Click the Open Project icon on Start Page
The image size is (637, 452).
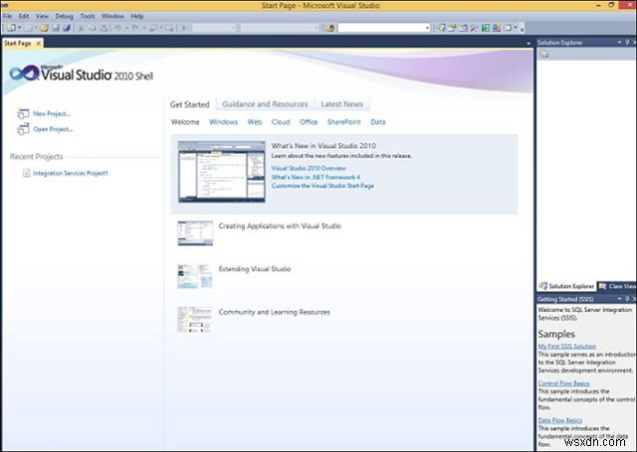(x=23, y=129)
